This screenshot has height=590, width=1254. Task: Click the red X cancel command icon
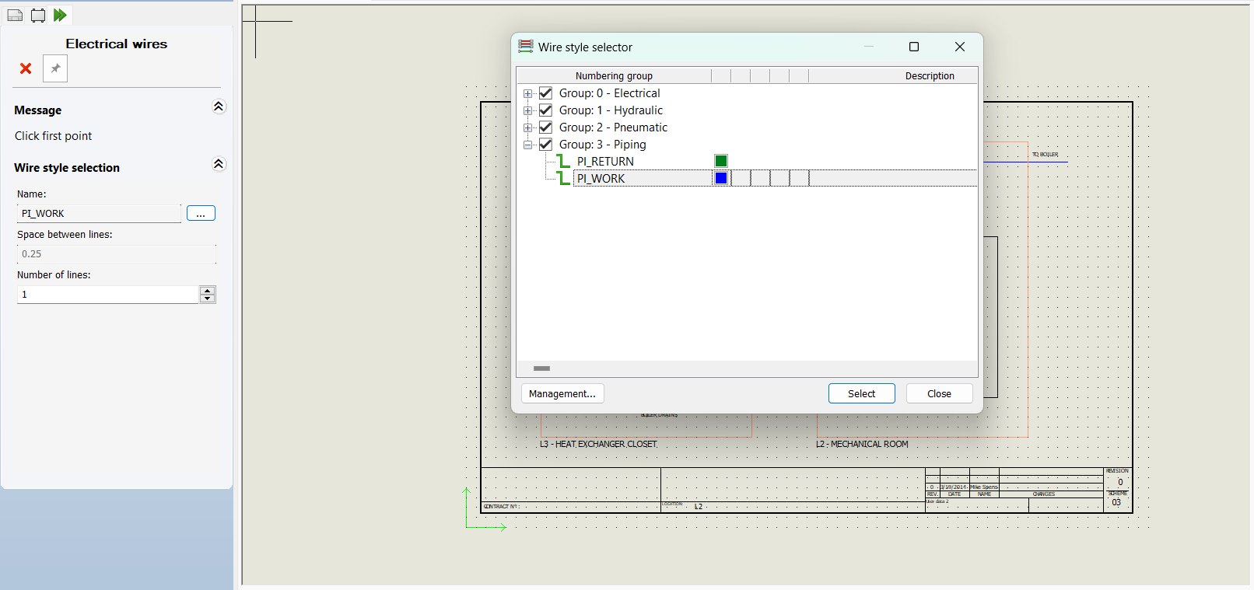click(x=26, y=68)
